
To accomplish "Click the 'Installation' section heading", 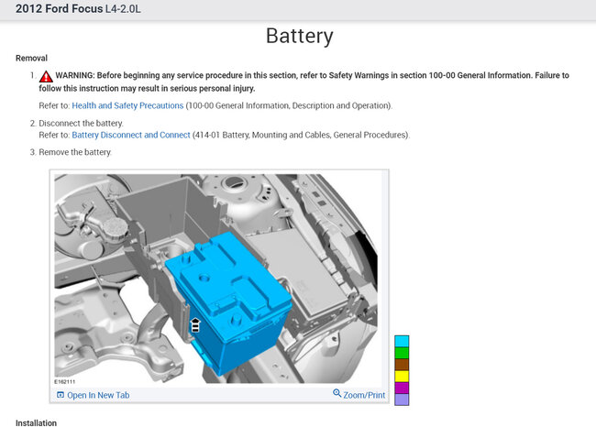I will [36, 422].
